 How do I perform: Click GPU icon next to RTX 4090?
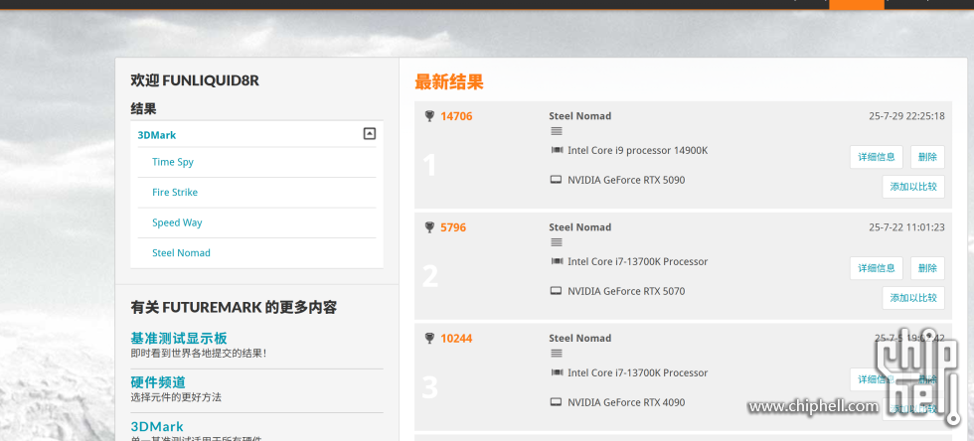[x=556, y=402]
